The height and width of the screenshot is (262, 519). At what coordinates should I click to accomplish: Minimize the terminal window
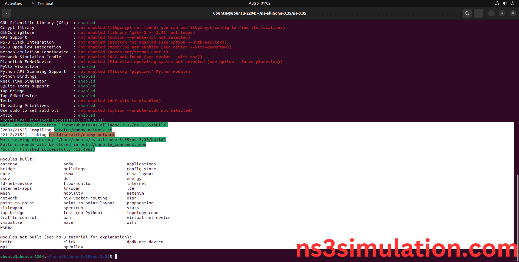point(491,13)
